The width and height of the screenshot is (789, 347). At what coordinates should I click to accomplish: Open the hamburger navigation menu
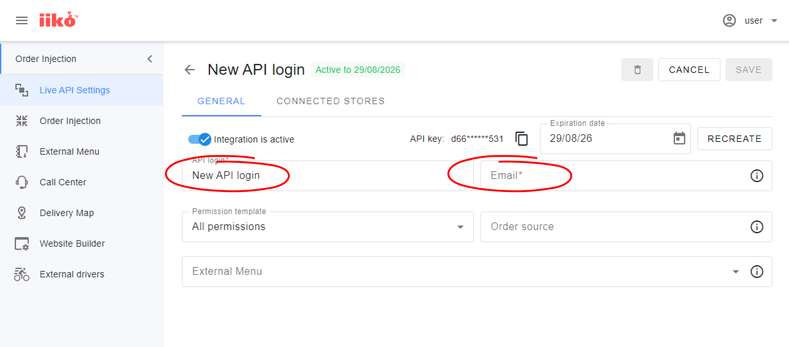(22, 21)
